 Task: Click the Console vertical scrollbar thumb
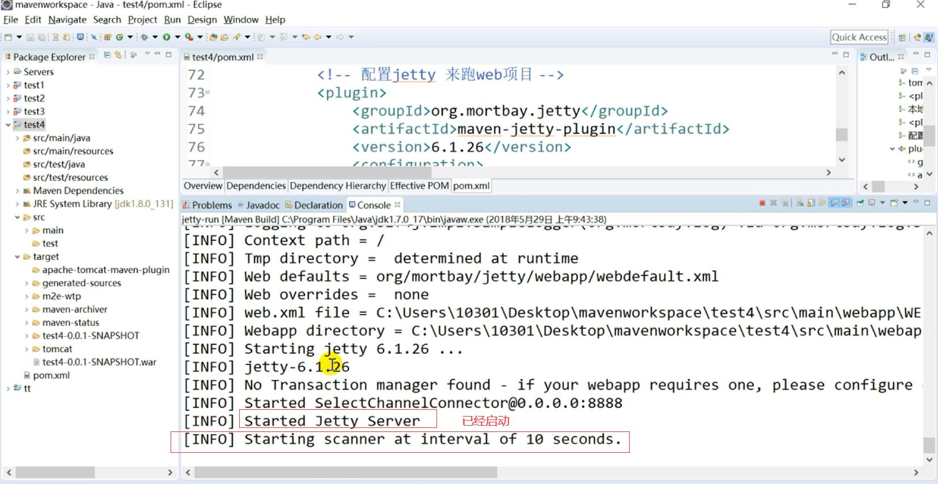(x=929, y=445)
